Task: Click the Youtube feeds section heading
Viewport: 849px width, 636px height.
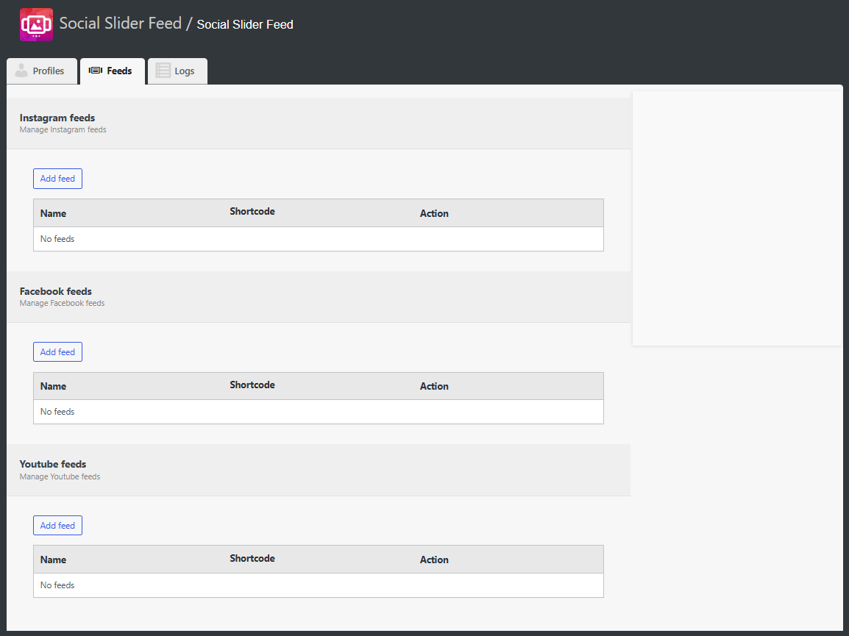Action: pyautogui.click(x=52, y=464)
